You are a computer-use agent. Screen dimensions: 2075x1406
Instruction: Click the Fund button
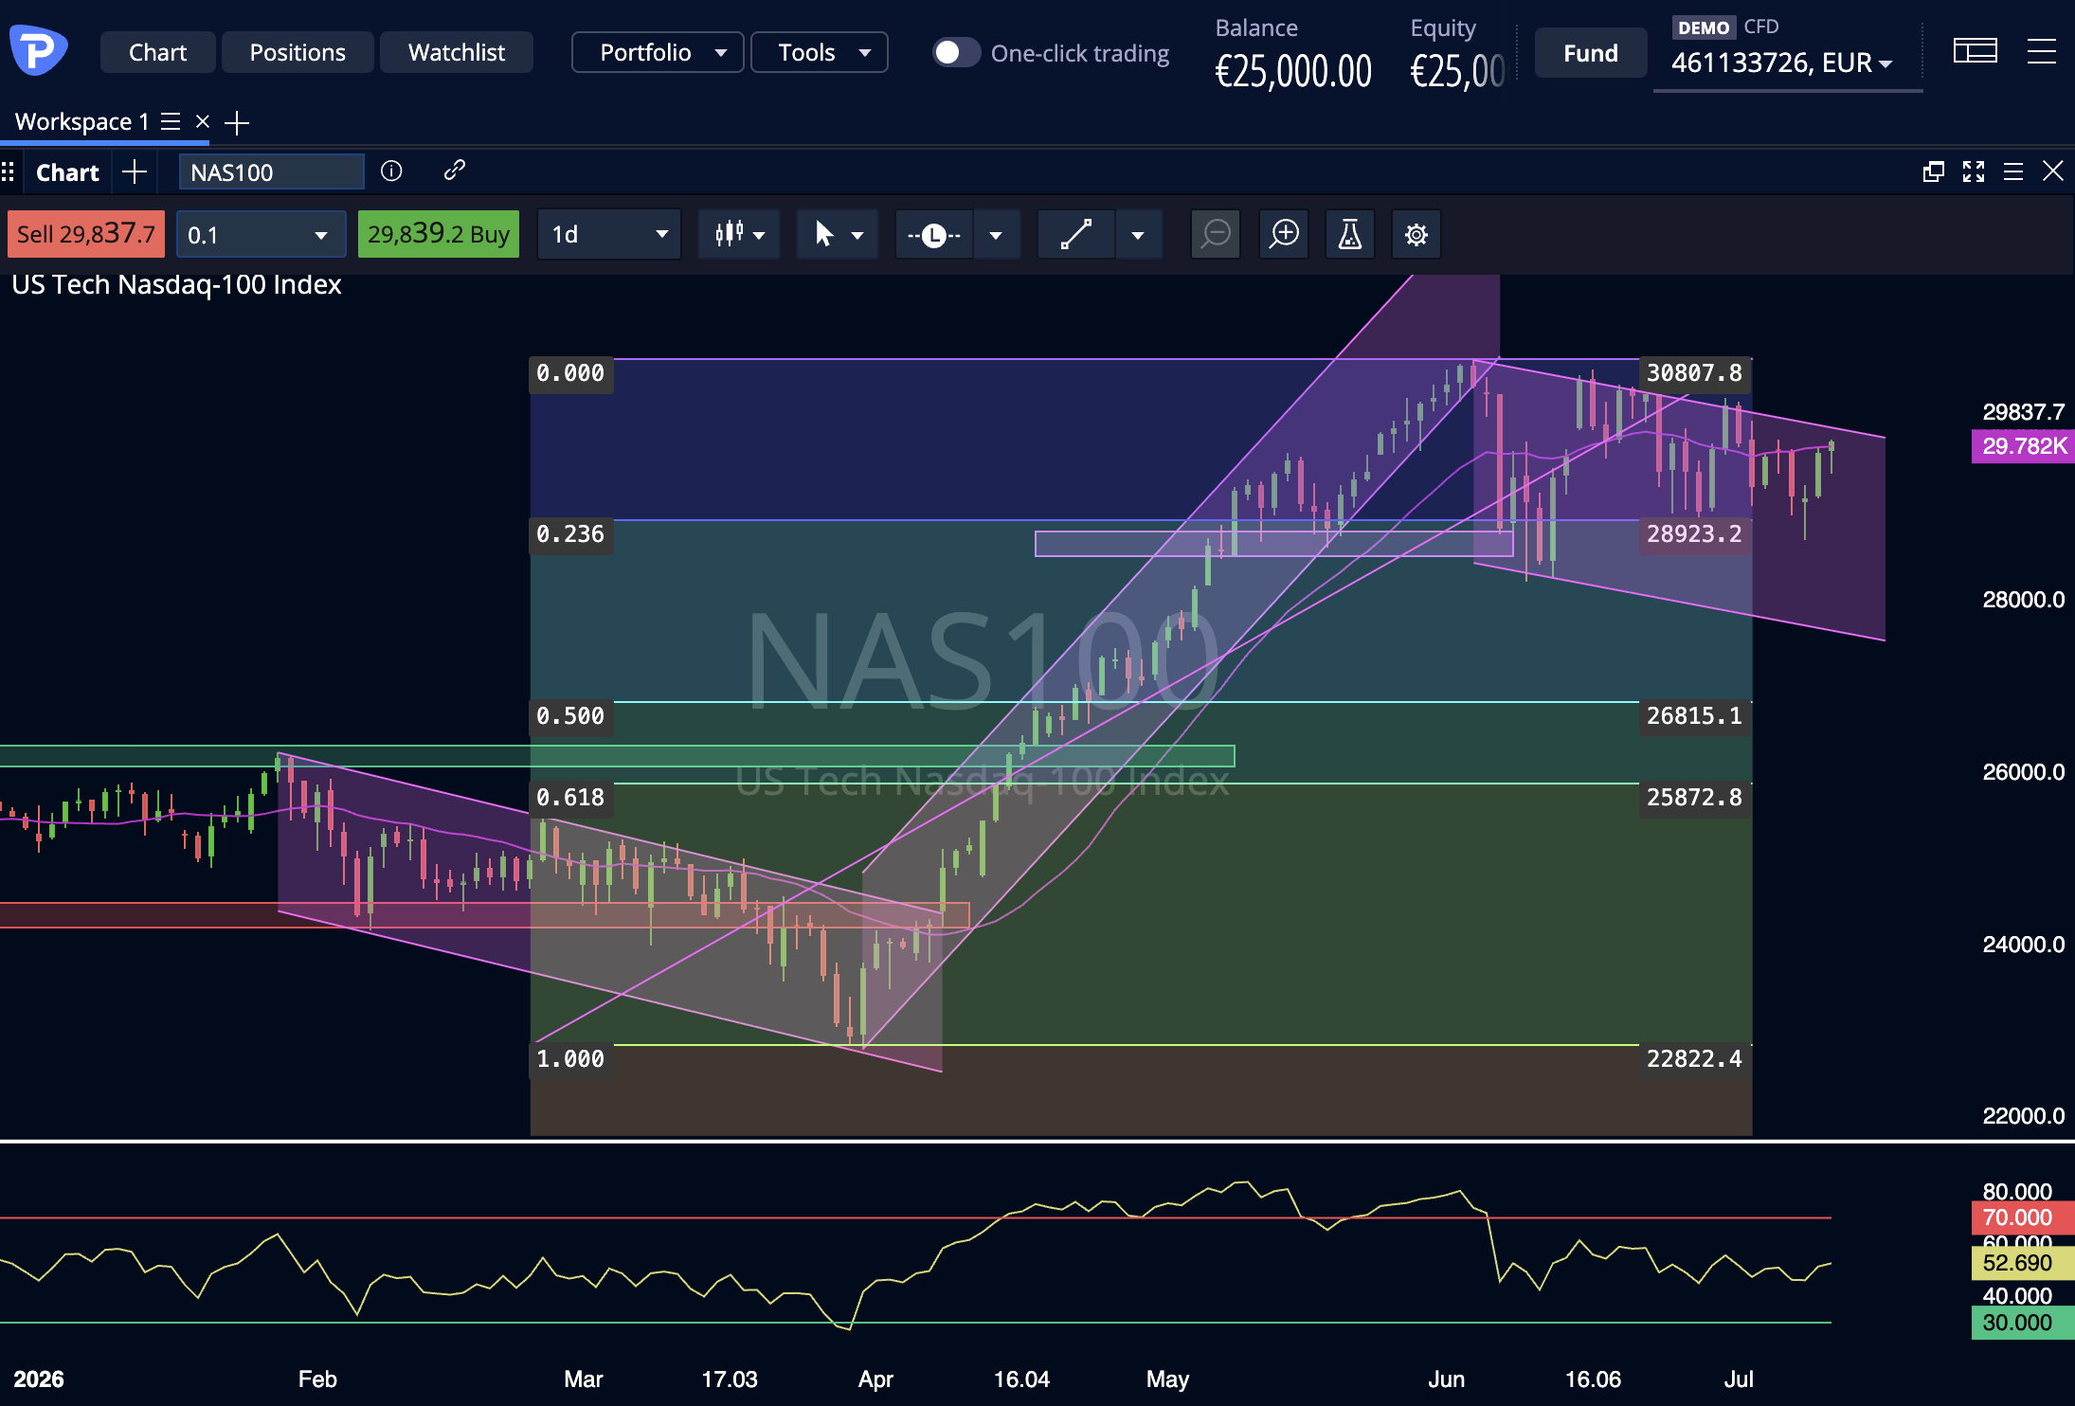click(1591, 53)
